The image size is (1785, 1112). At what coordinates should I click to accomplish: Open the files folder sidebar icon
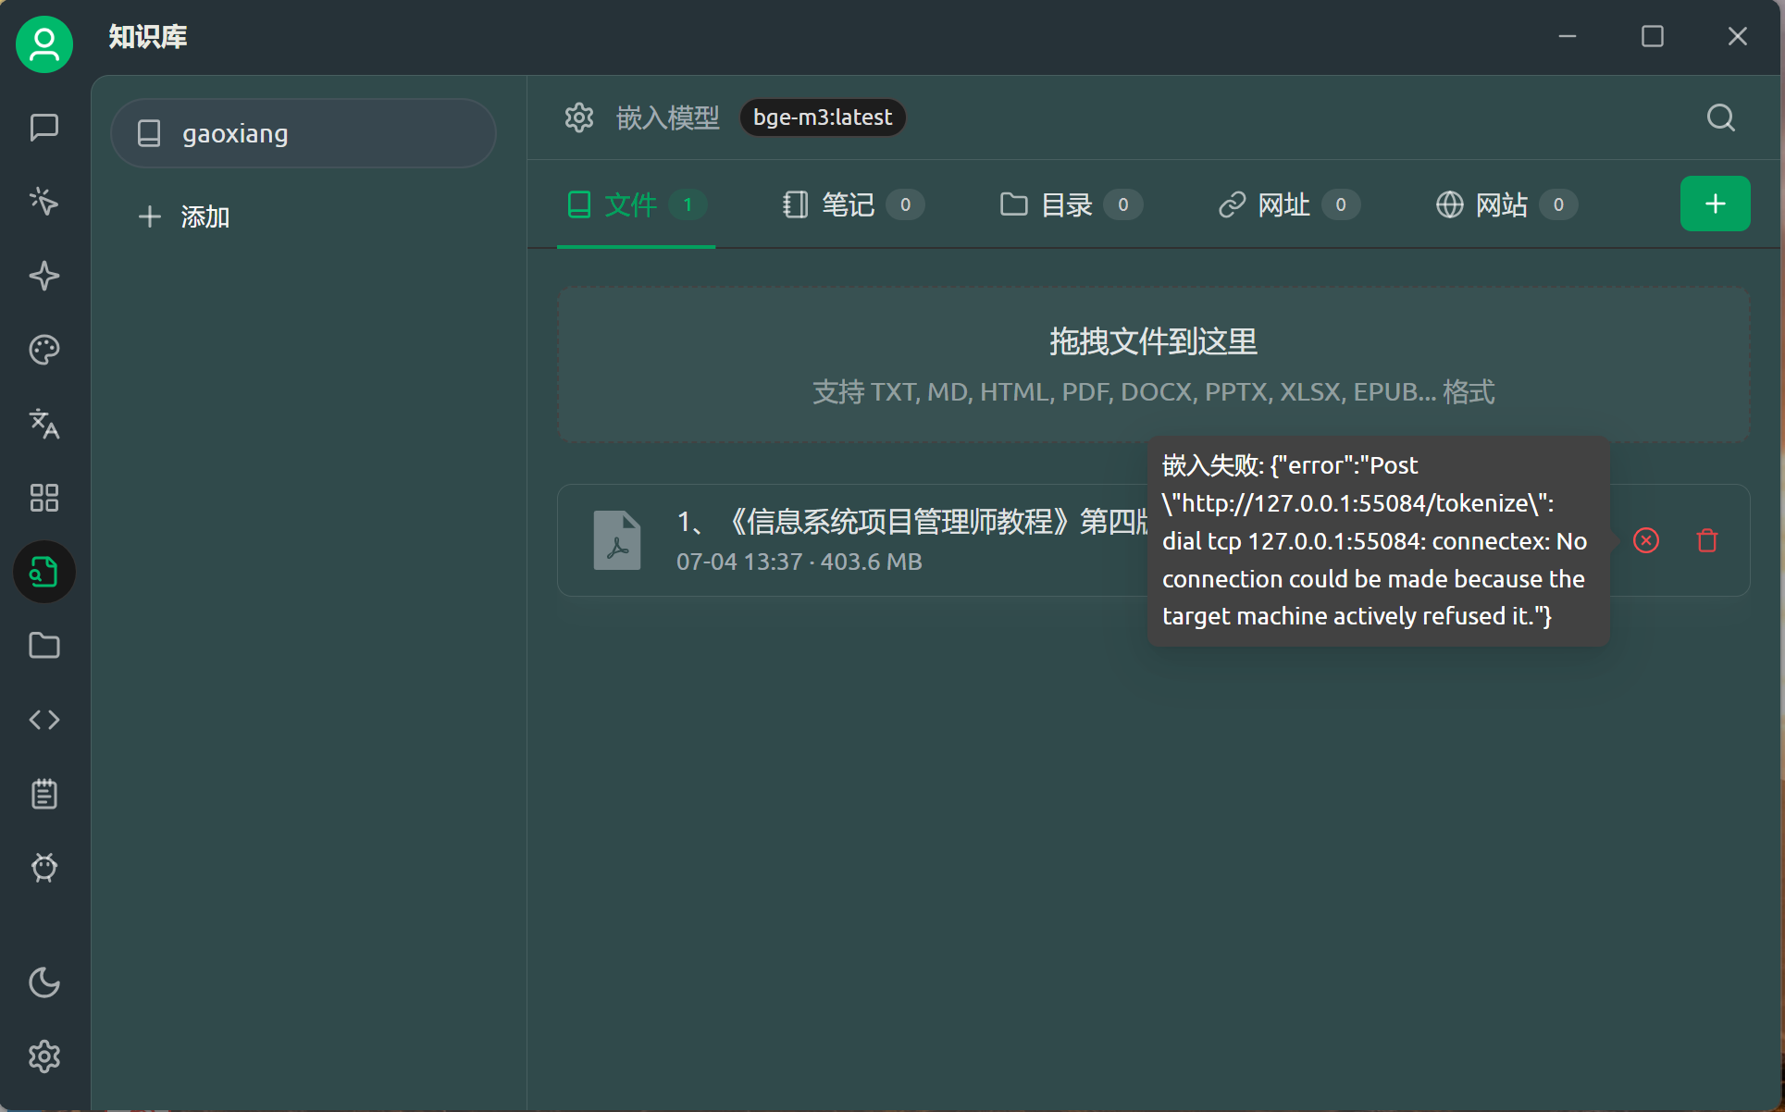click(44, 646)
